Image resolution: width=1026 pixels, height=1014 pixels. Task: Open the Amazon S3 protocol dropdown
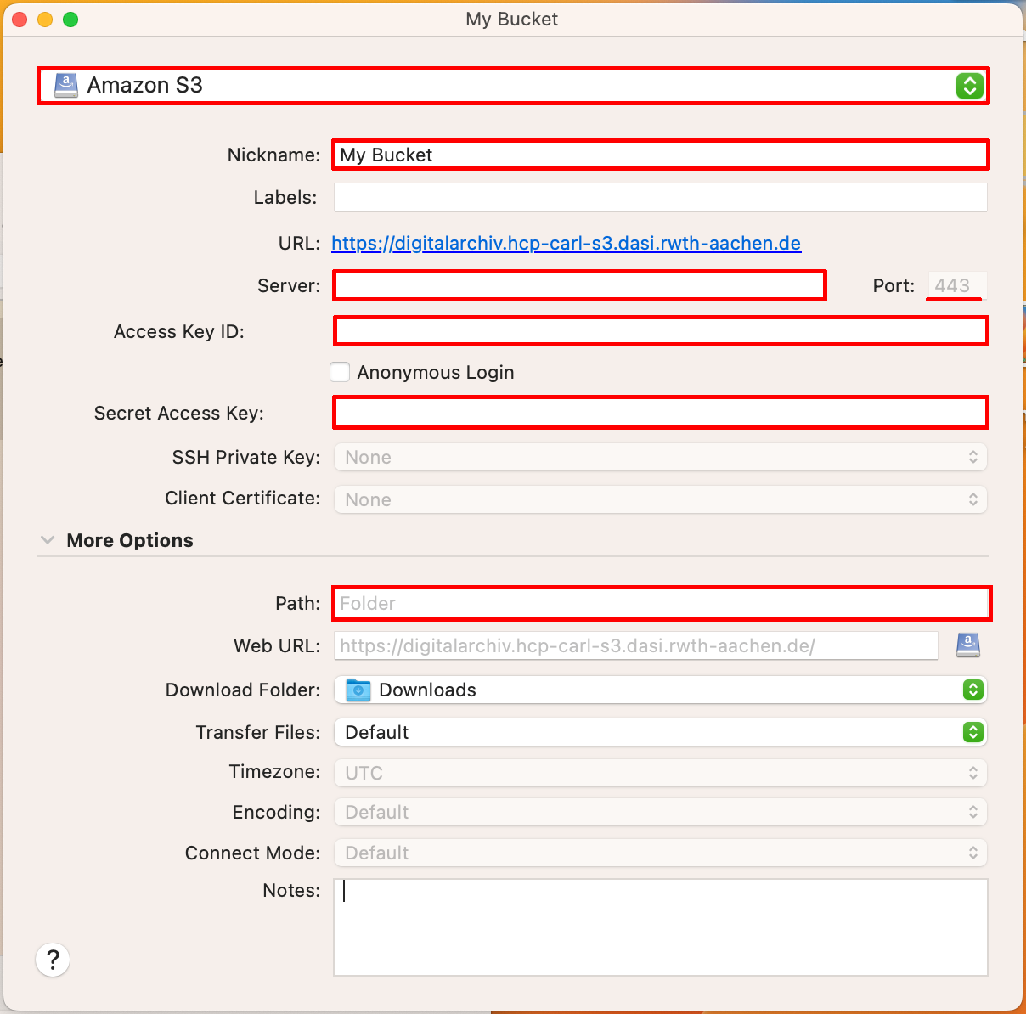tap(513, 86)
